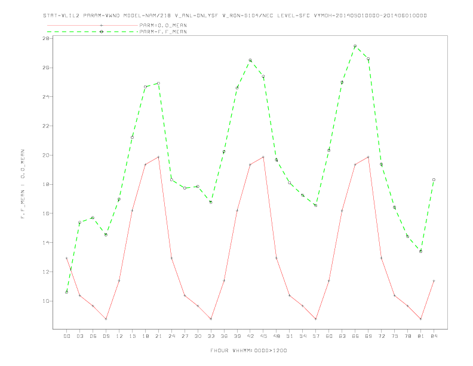Click x-axis tick label 75
This screenshot has height=366, width=473.
[x=395, y=336]
